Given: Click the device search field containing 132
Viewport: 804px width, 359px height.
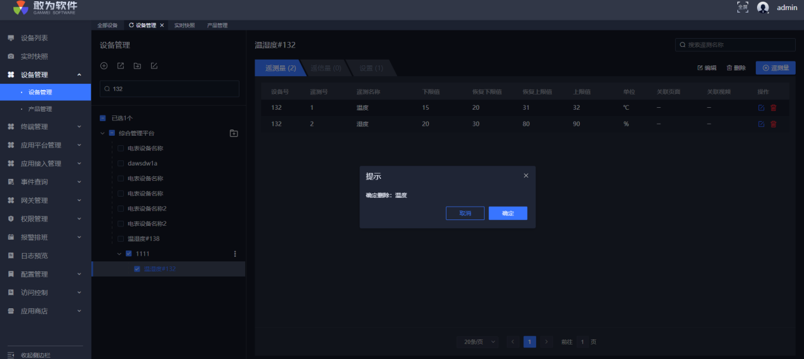Looking at the screenshot, I should point(170,89).
